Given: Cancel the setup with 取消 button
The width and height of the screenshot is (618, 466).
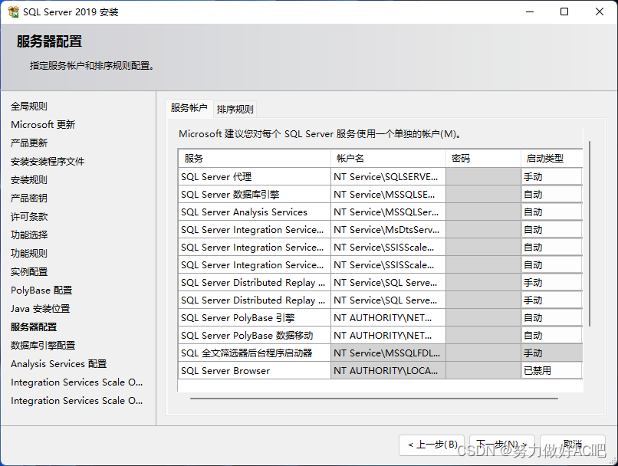Looking at the screenshot, I should [572, 445].
